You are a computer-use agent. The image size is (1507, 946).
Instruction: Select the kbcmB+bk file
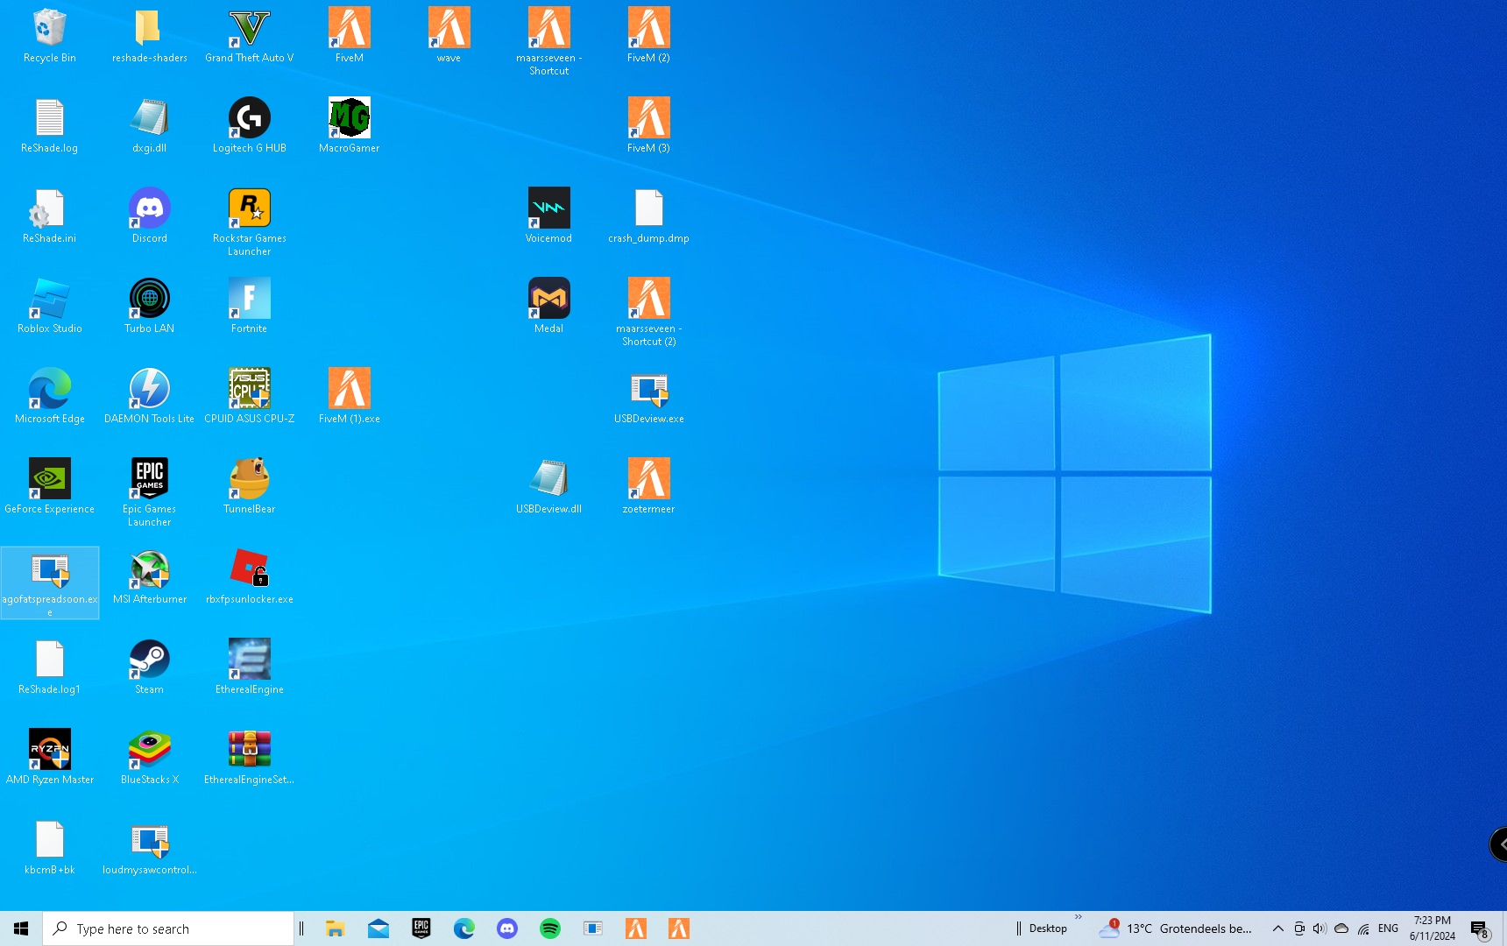[x=50, y=847]
